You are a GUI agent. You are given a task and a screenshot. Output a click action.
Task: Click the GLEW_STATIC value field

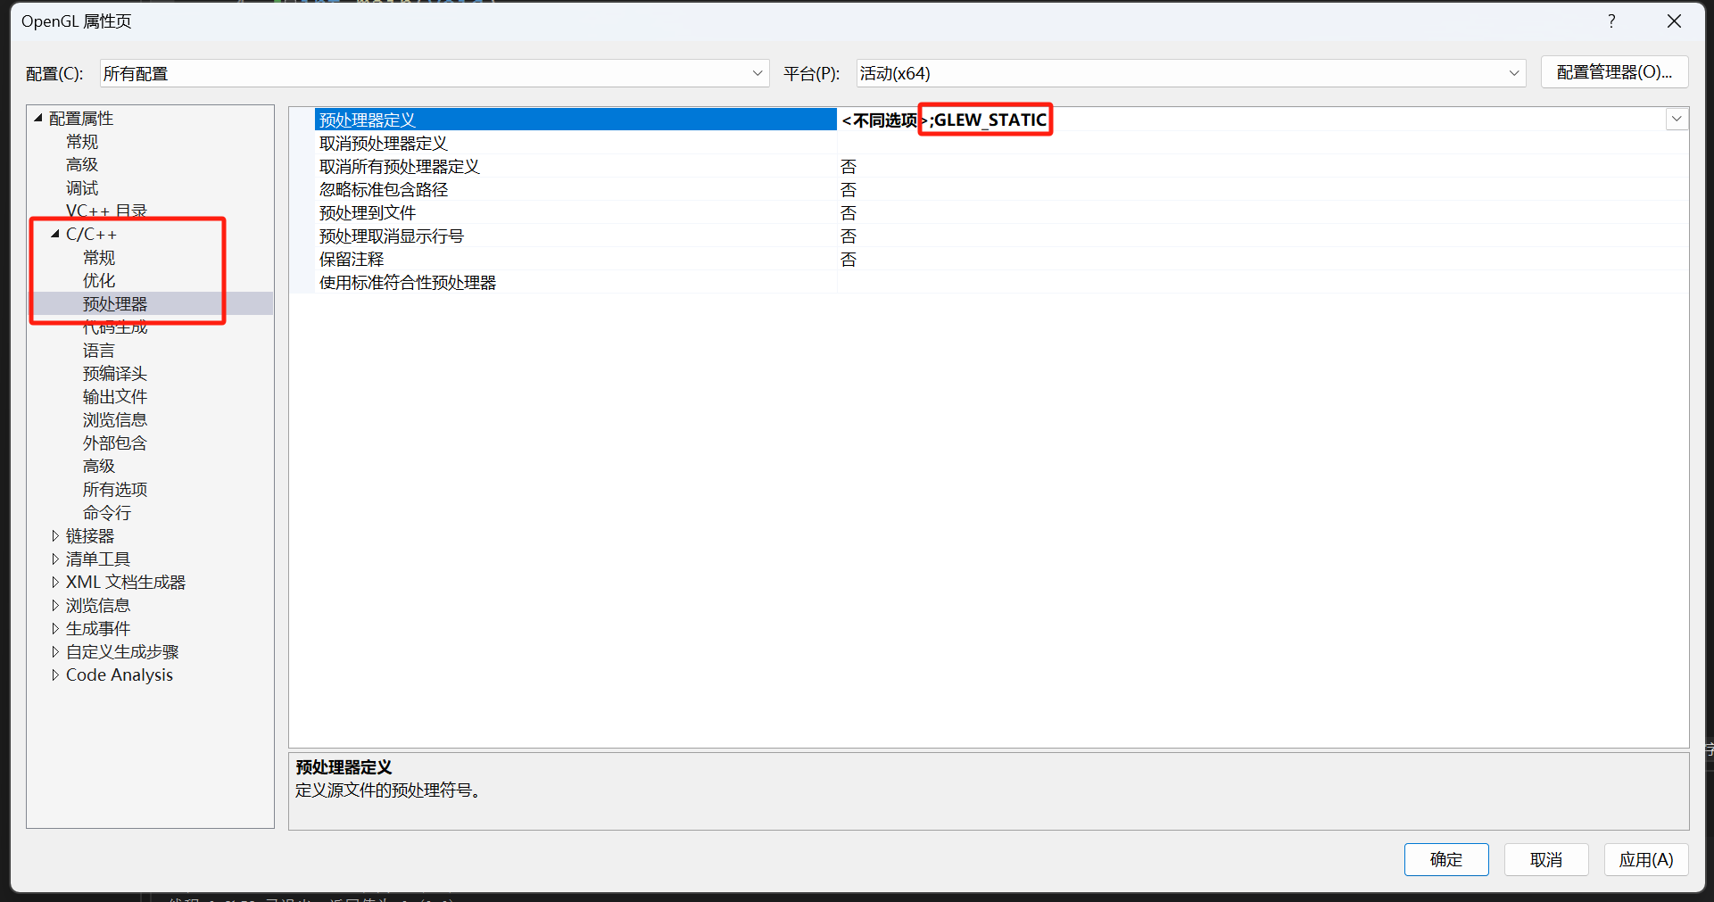(x=1251, y=120)
